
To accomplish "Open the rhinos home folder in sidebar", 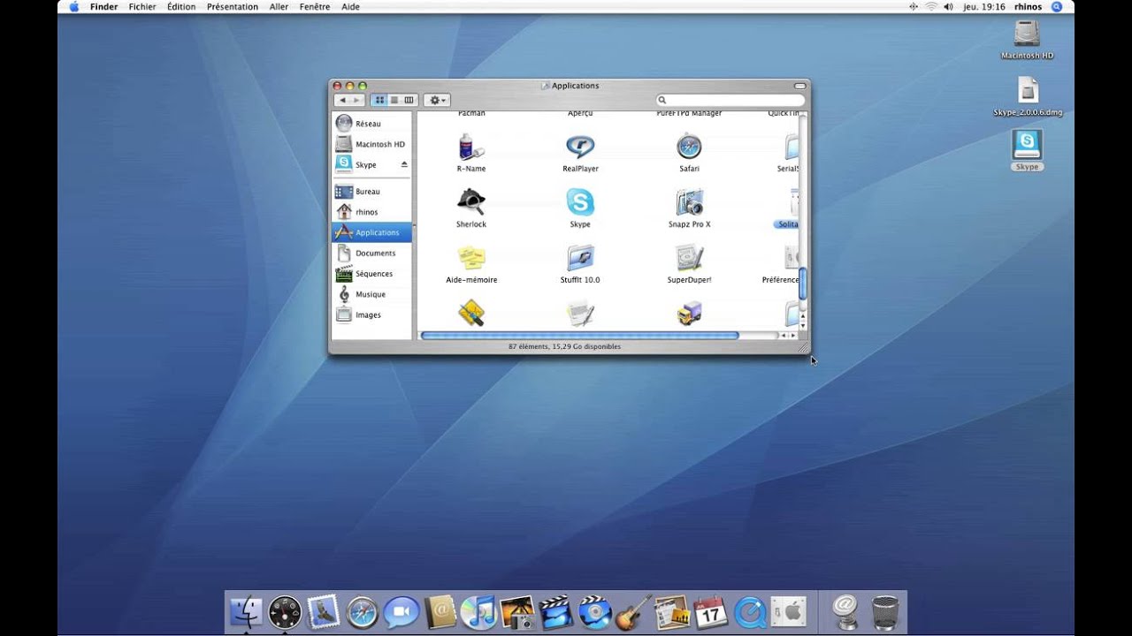I will pyautogui.click(x=371, y=212).
